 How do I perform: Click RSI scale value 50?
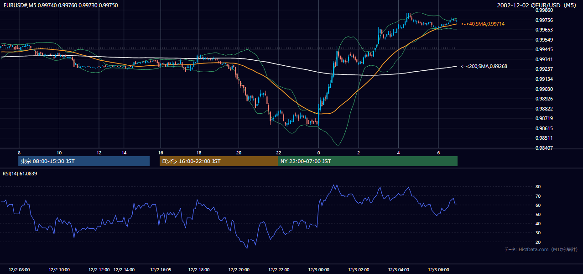coord(538,214)
